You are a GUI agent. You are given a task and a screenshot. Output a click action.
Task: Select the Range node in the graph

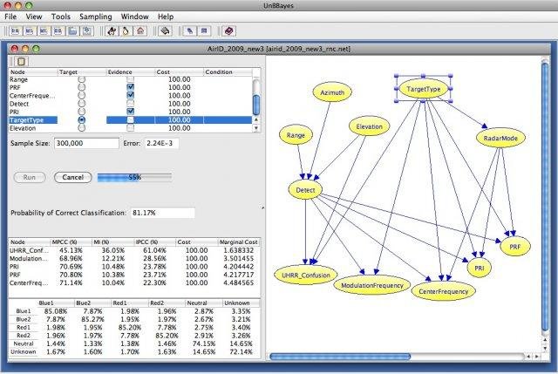(x=296, y=135)
